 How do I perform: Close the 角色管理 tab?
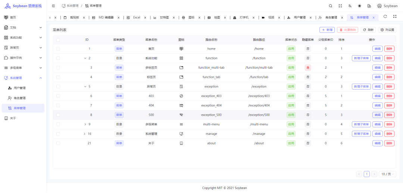(342, 18)
